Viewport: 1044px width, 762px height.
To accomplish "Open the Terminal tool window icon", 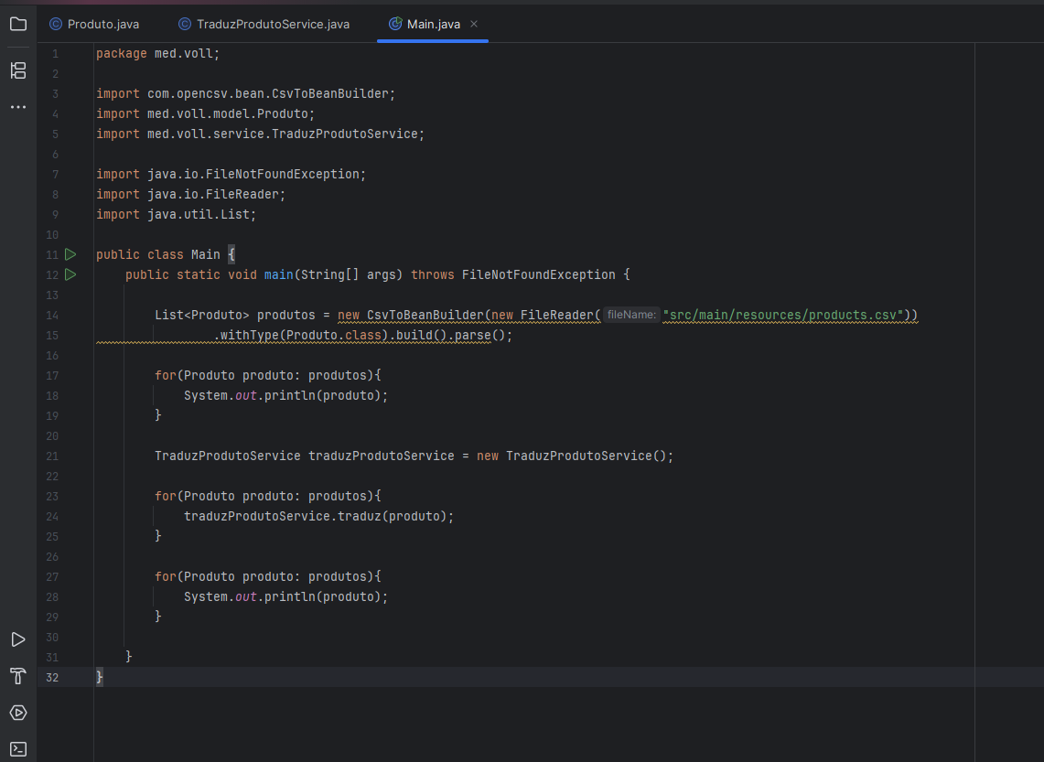I will click(18, 749).
